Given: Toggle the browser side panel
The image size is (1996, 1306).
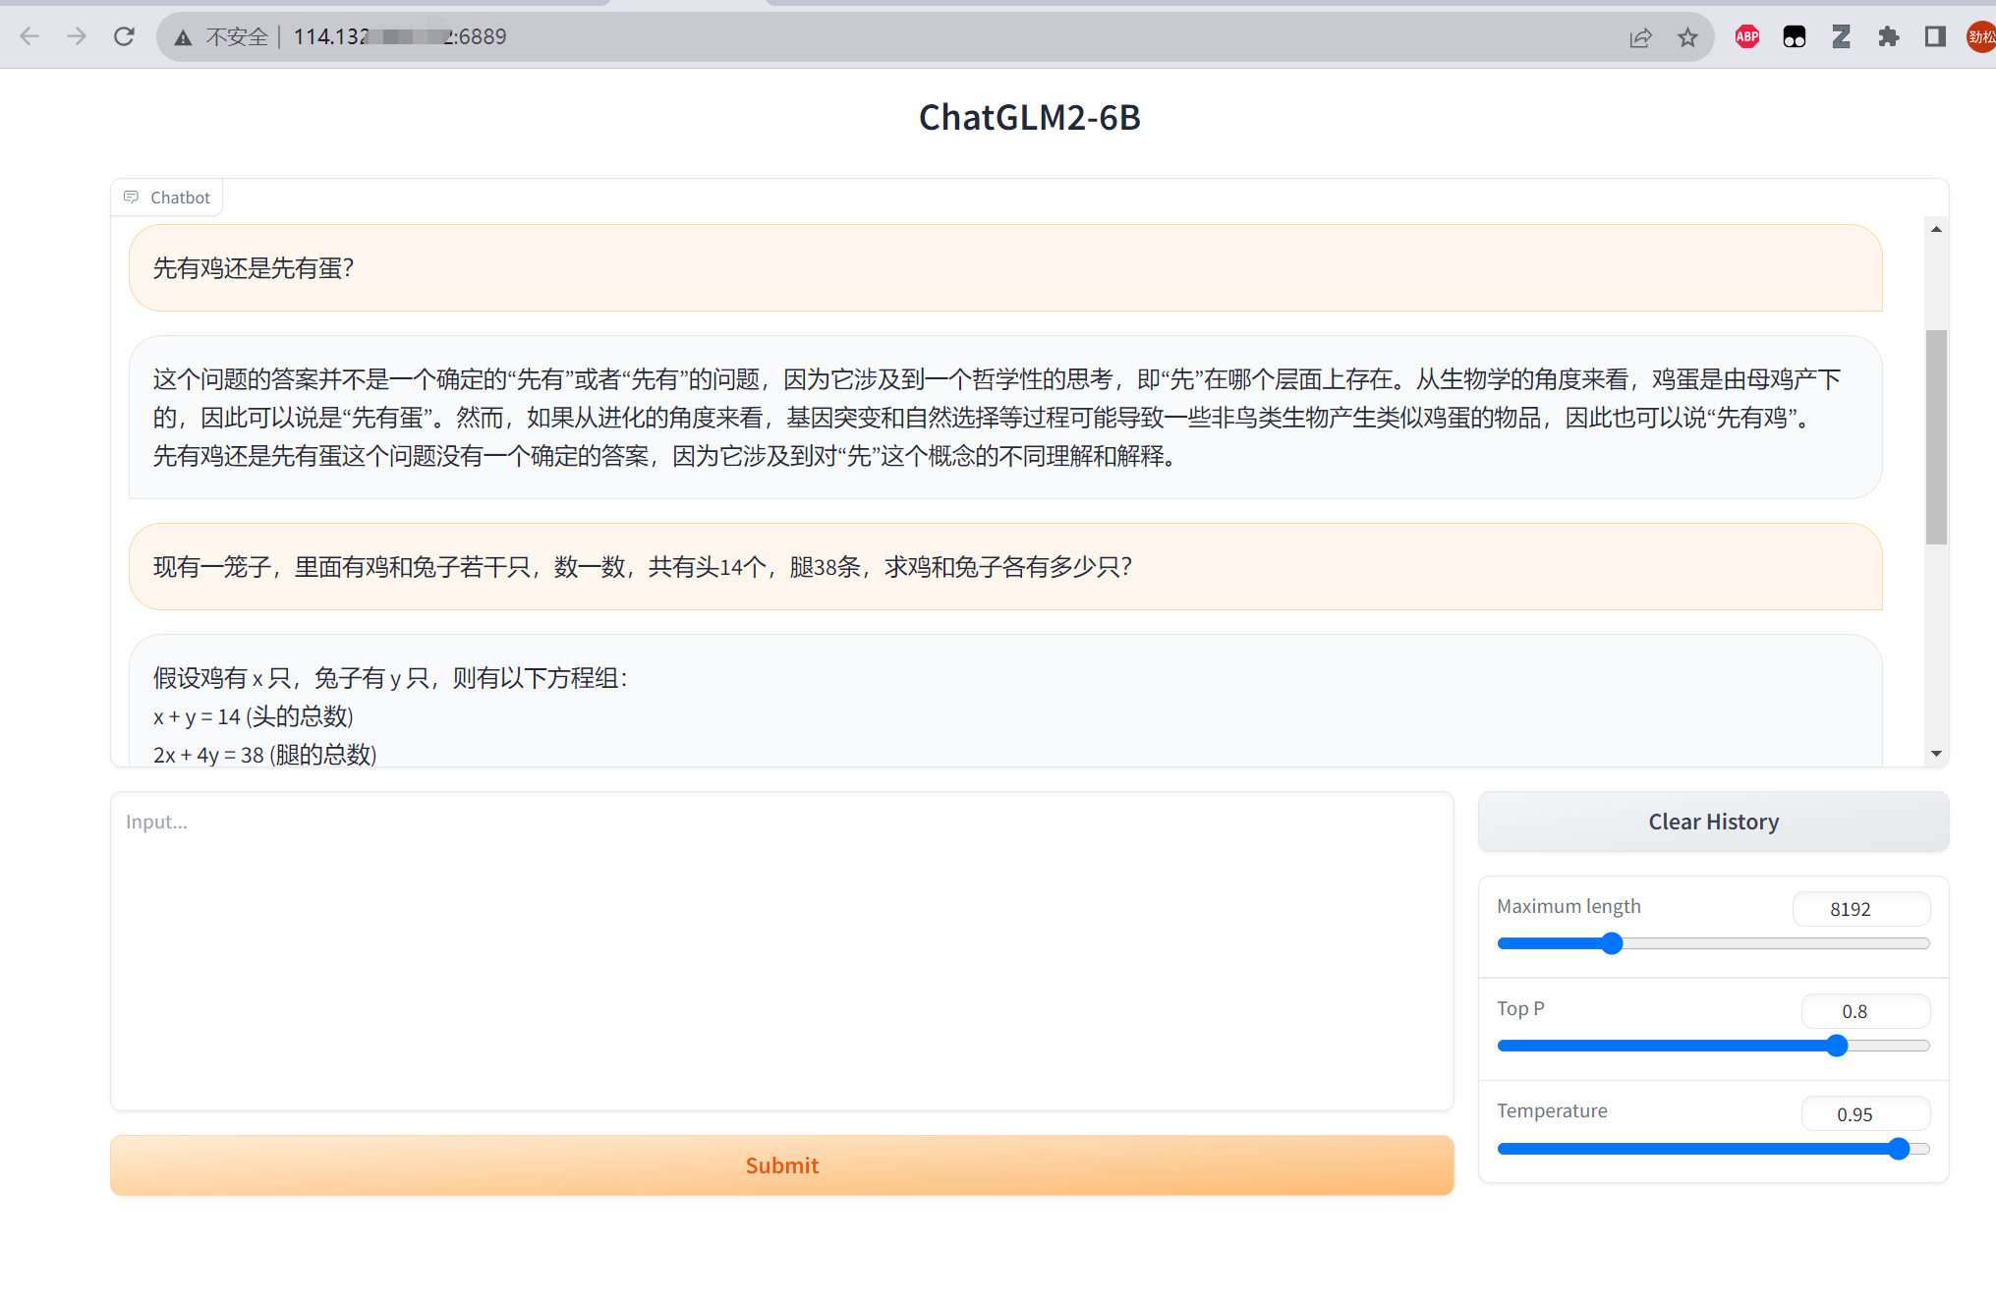Looking at the screenshot, I should [x=1935, y=37].
